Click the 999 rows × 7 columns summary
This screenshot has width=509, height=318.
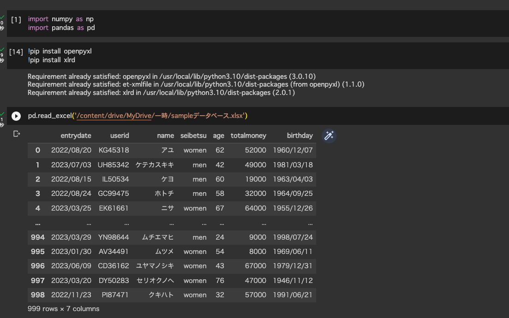pos(64,309)
